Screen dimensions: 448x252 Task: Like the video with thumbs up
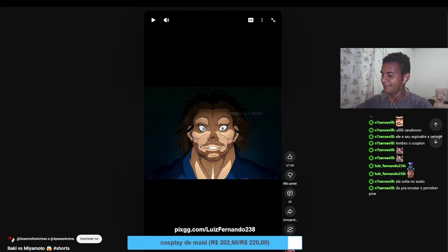click(290, 157)
